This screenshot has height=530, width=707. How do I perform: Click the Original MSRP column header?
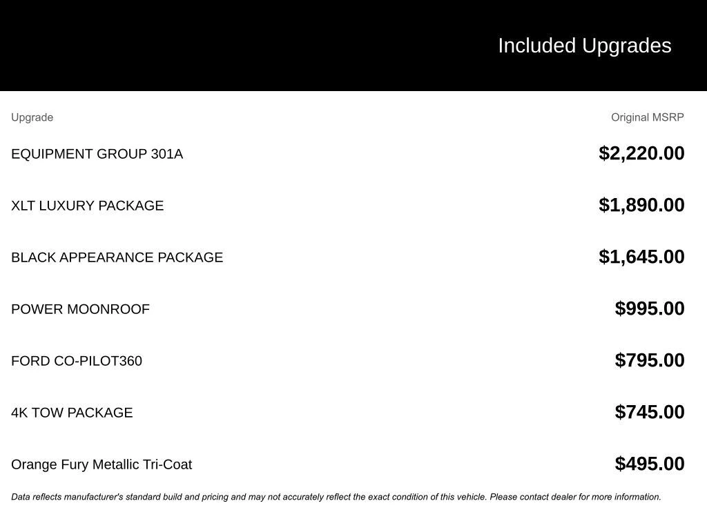647,117
